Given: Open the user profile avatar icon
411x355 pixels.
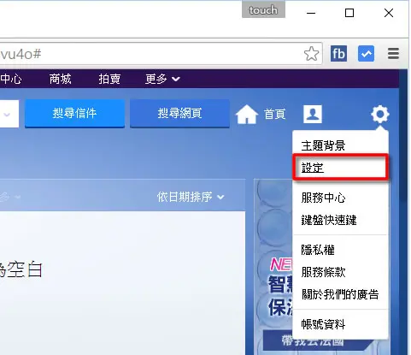Looking at the screenshot, I should coord(313,114).
